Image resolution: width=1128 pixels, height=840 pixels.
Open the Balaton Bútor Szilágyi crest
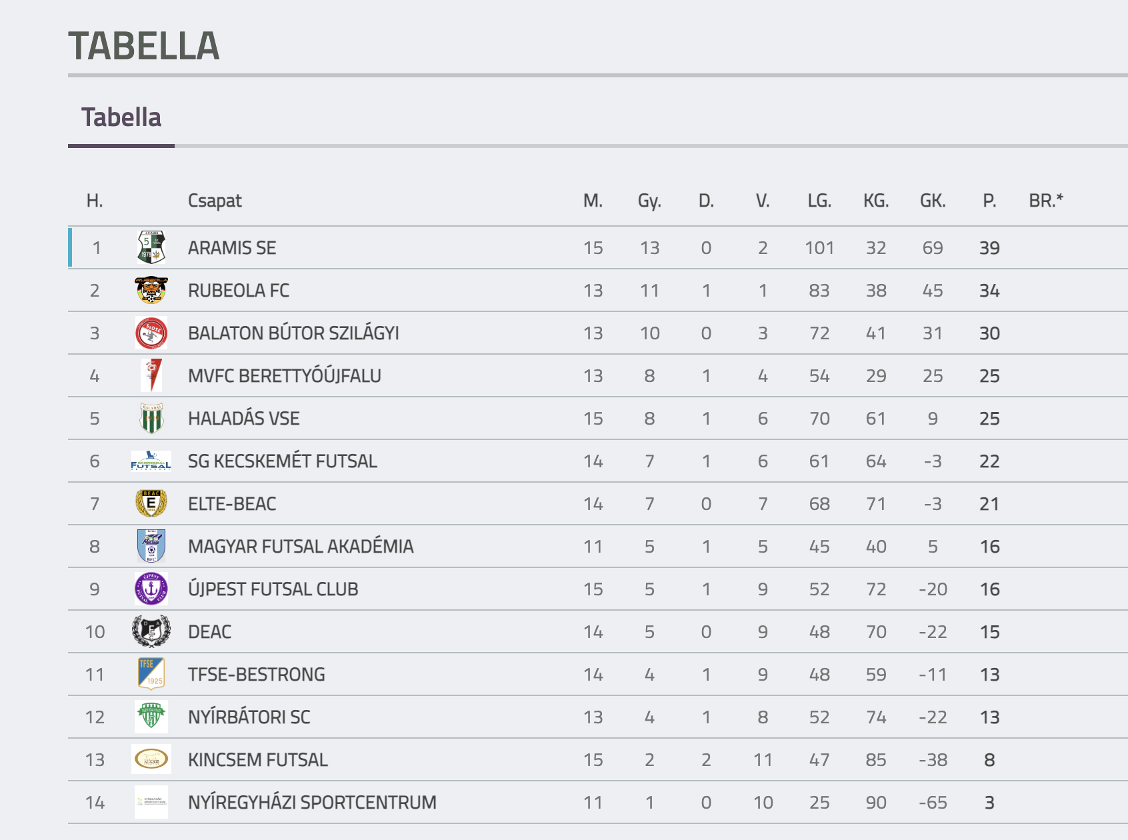point(151,333)
